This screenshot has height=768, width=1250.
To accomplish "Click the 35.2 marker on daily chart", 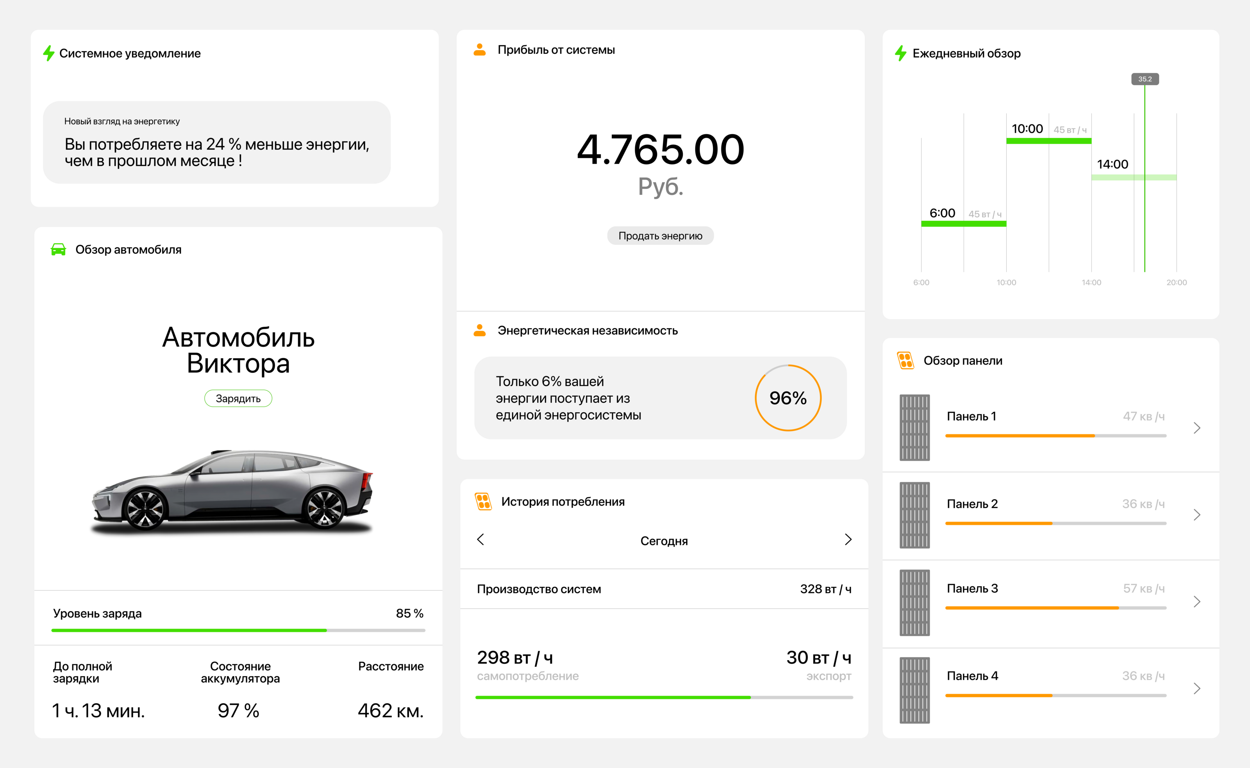I will 1145,79.
